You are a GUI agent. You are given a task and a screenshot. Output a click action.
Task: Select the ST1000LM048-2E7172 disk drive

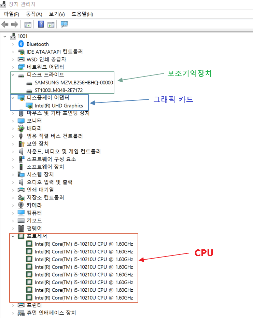pyautogui.click(x=59, y=90)
